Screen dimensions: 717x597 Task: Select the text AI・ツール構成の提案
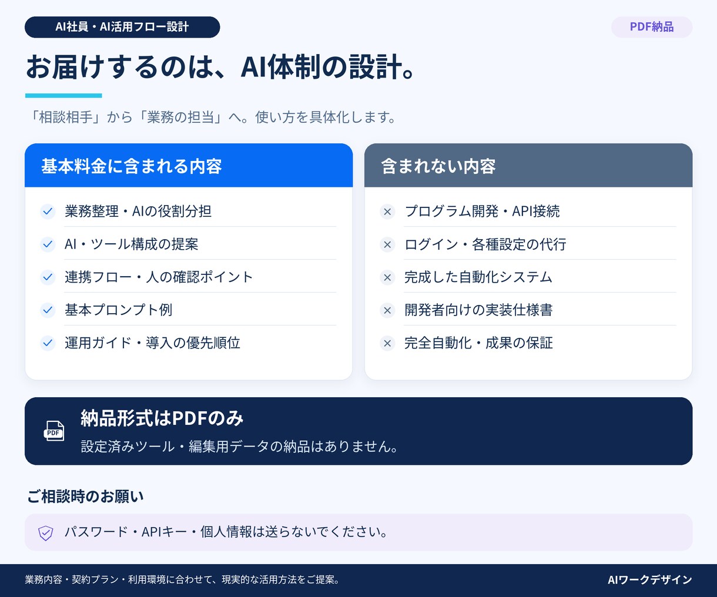pos(132,244)
